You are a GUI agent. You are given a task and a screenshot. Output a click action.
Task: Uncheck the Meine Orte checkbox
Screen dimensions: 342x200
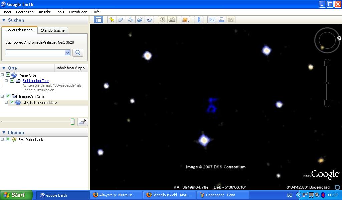click(8, 75)
